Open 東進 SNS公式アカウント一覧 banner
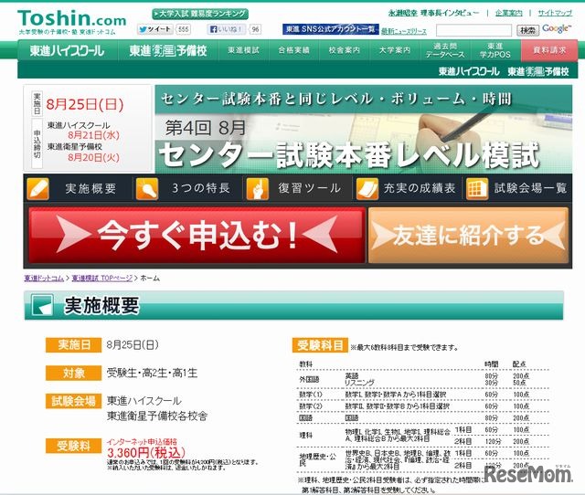Screen dimensions: 585x495 [x=331, y=29]
